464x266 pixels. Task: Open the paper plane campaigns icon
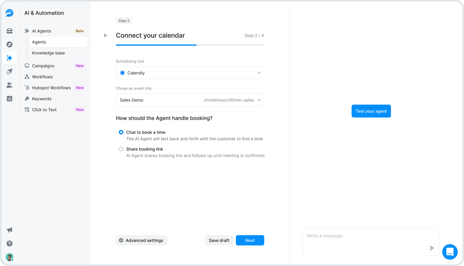(9, 72)
